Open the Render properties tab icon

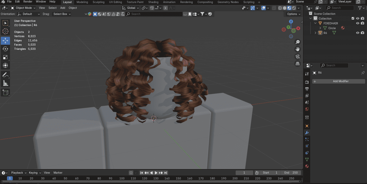307,82
